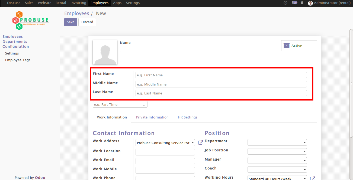Switch to the Private Information tab

(x=152, y=117)
